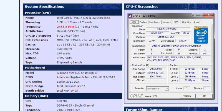Click the CPU-Z Screenshot panel header
Screen dimensions: 222x111
[171, 7]
